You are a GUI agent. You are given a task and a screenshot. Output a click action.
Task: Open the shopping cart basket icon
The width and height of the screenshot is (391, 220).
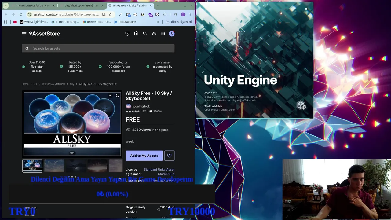coord(154,34)
